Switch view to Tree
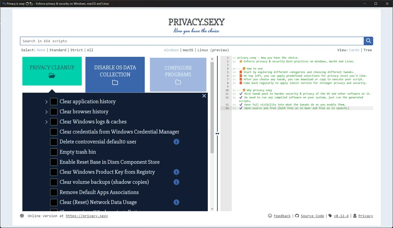Viewport: 393px width, 228px height. [368, 50]
